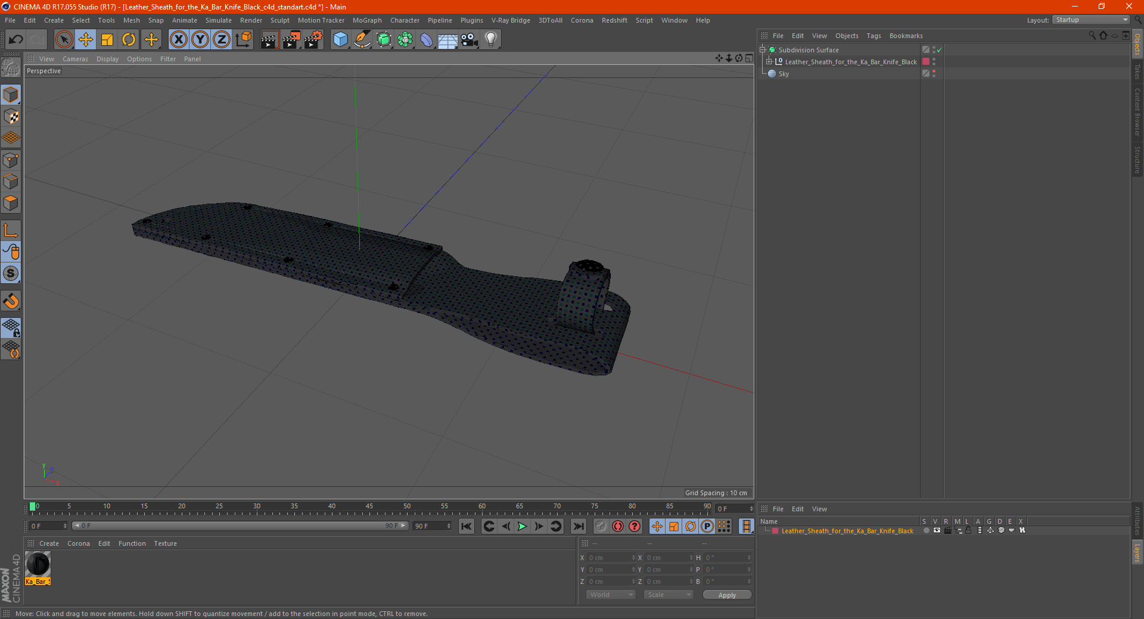Switch to Polygons mode
The image size is (1144, 619).
(x=11, y=203)
